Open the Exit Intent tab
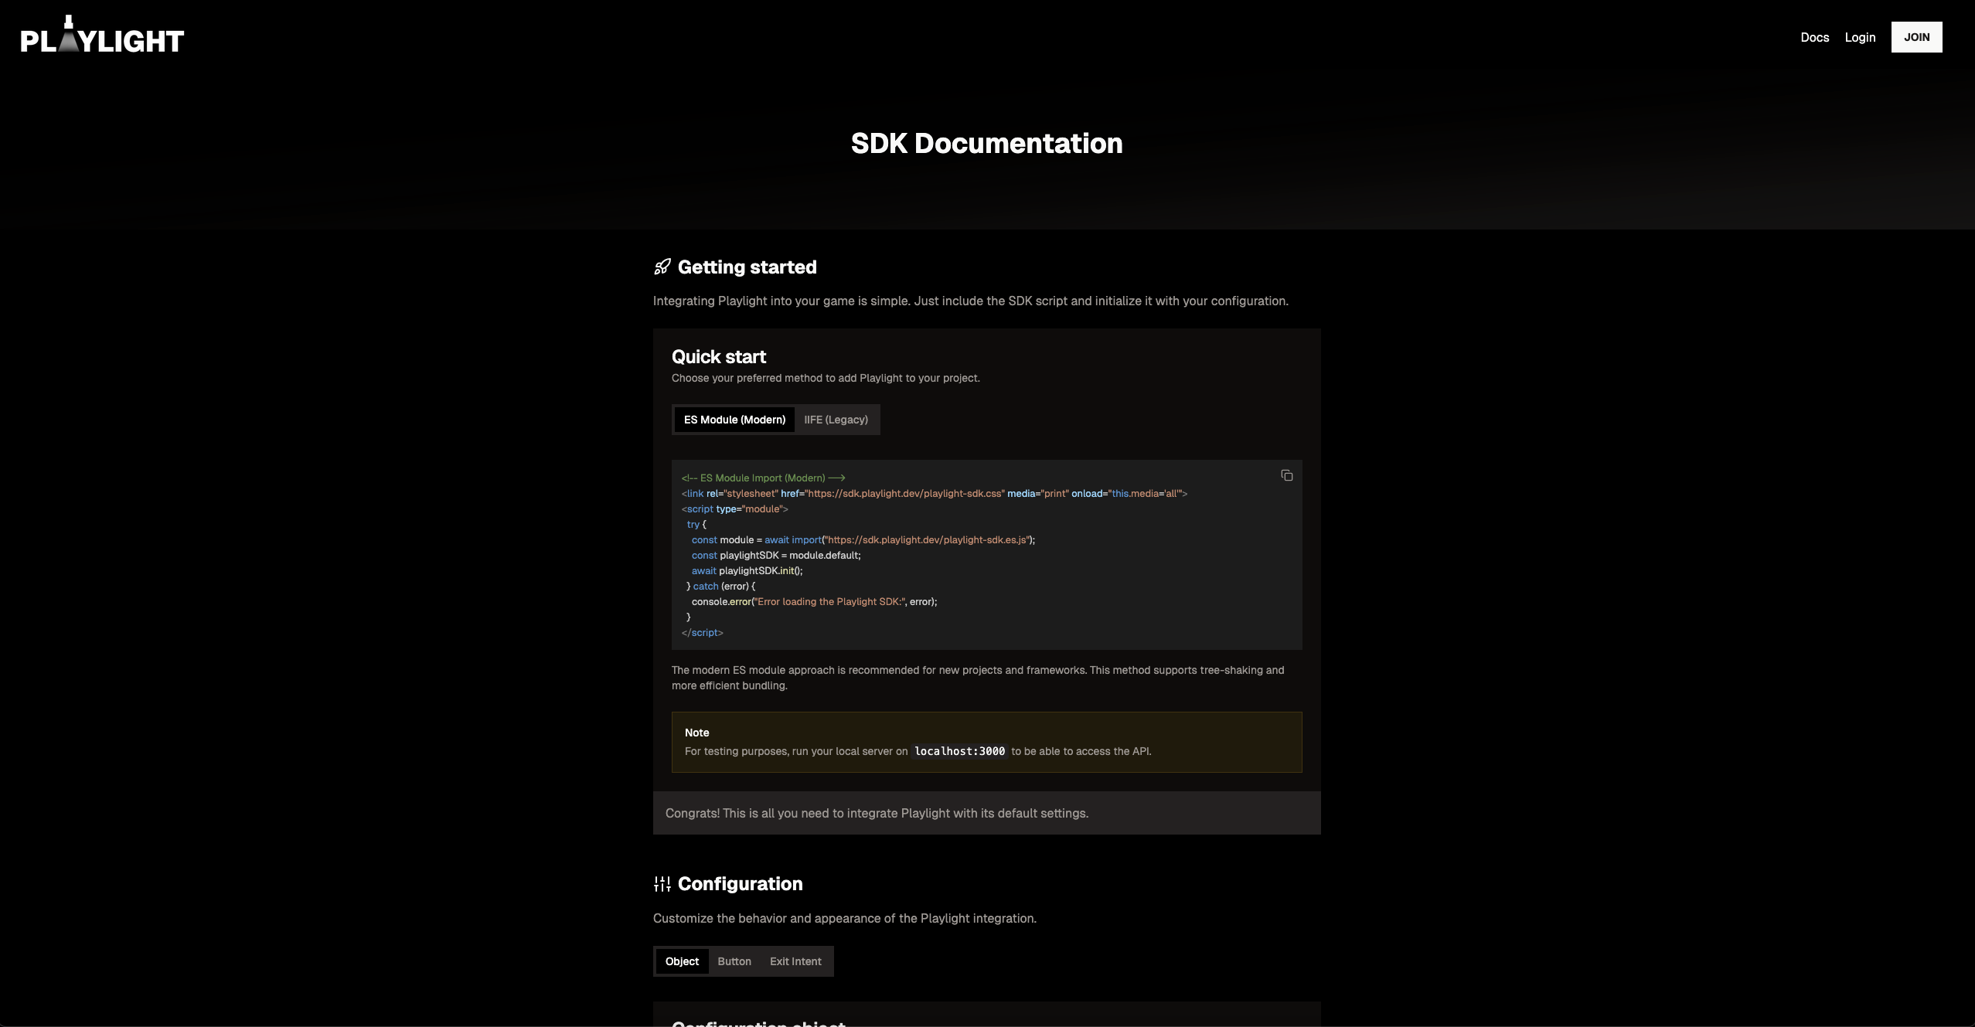This screenshot has width=1975, height=1027. click(x=795, y=961)
